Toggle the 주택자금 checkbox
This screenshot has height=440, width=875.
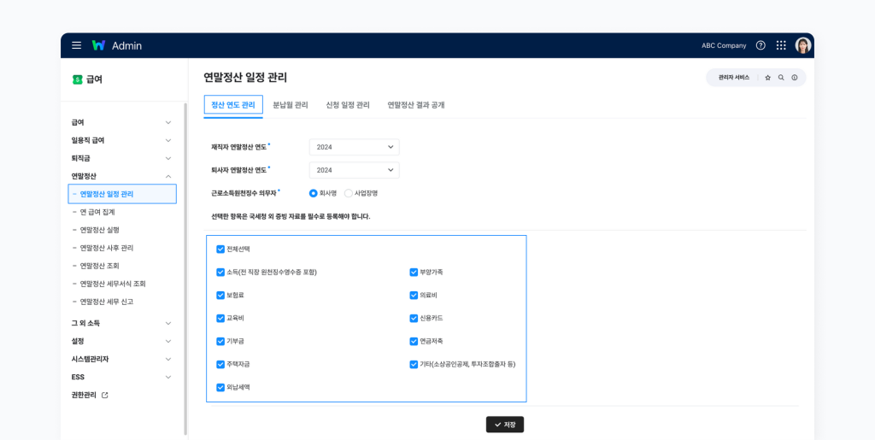[220, 364]
